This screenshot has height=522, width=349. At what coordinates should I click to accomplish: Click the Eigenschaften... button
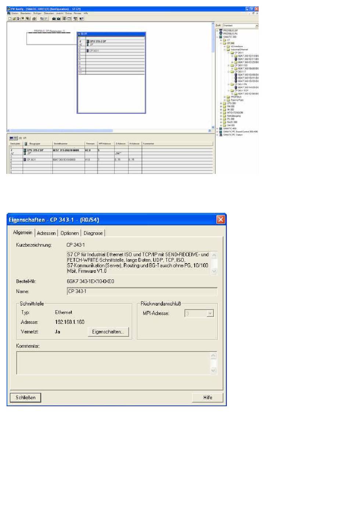click(108, 332)
